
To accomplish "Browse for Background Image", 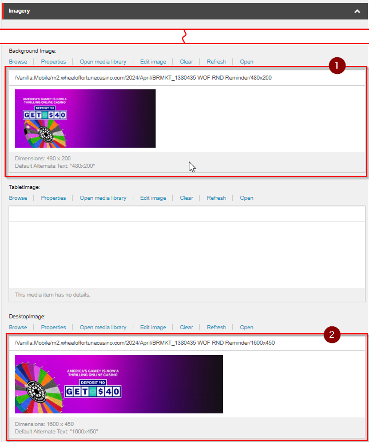I will [18, 62].
